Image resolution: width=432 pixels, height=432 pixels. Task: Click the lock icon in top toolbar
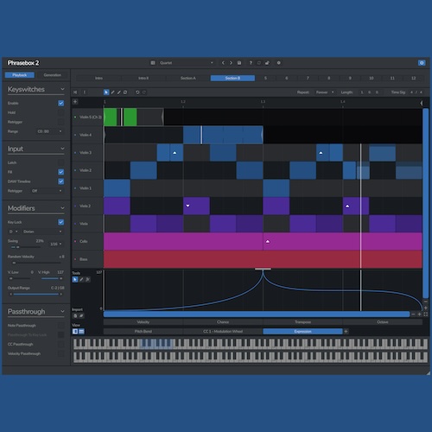point(267,63)
